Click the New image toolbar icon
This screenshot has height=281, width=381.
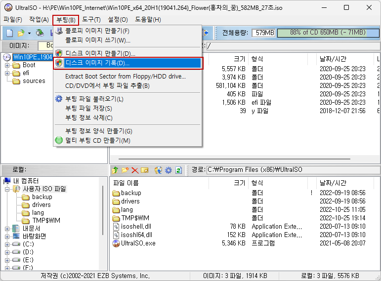pos(10,33)
